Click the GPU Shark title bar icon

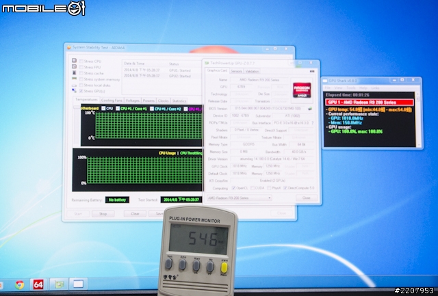pos(325,81)
